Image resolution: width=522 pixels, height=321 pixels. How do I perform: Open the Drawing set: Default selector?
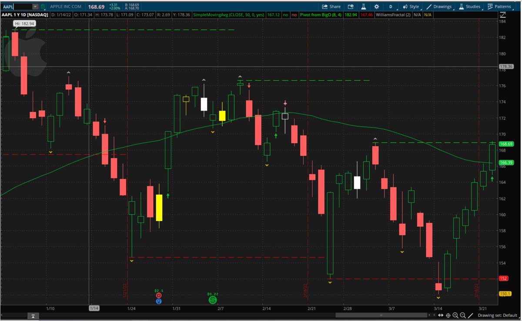click(498, 315)
